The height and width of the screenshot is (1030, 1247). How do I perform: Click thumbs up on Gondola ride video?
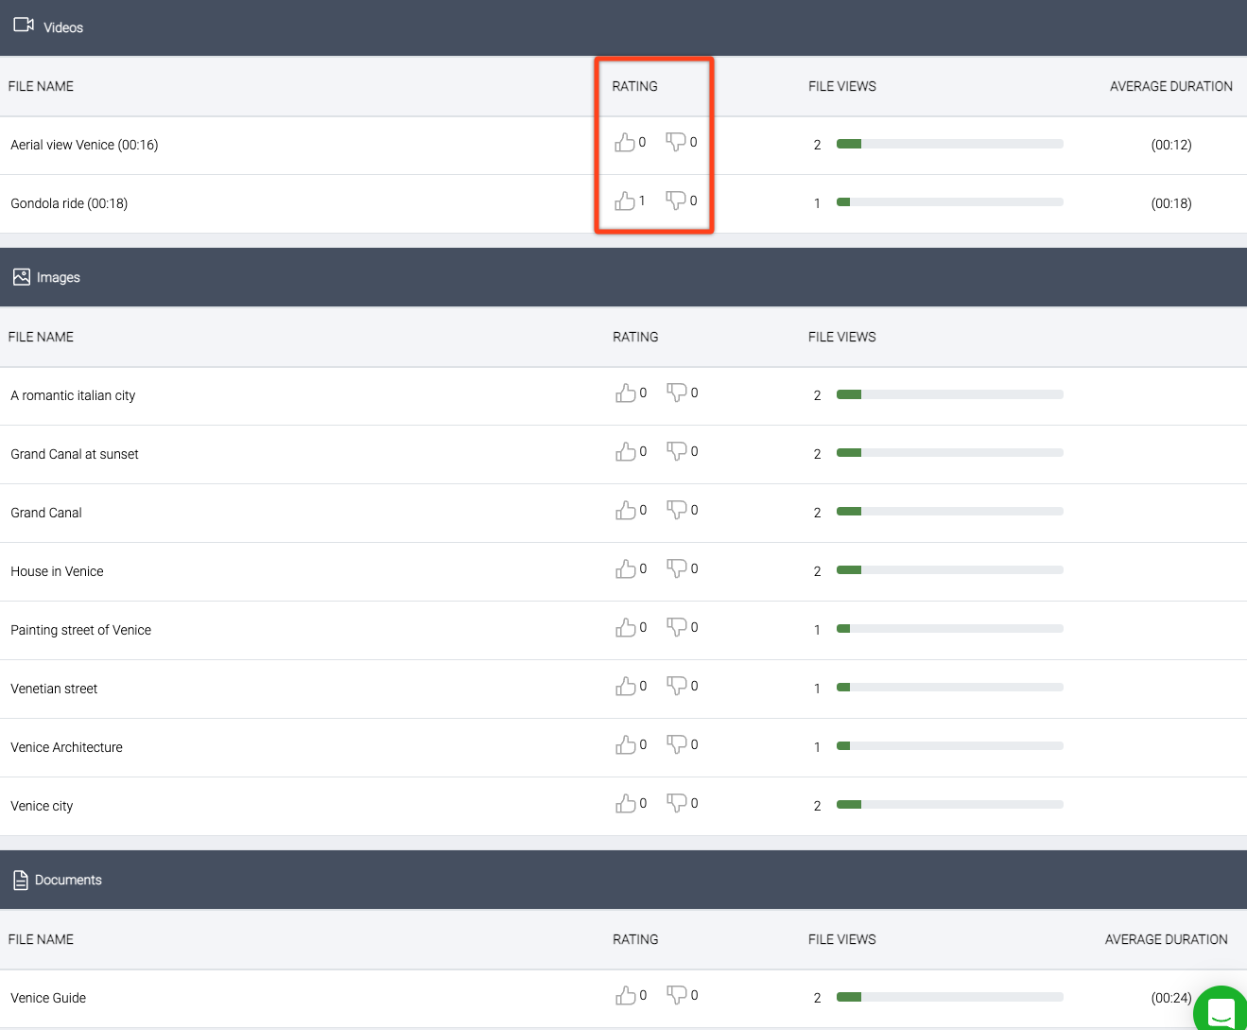click(625, 201)
